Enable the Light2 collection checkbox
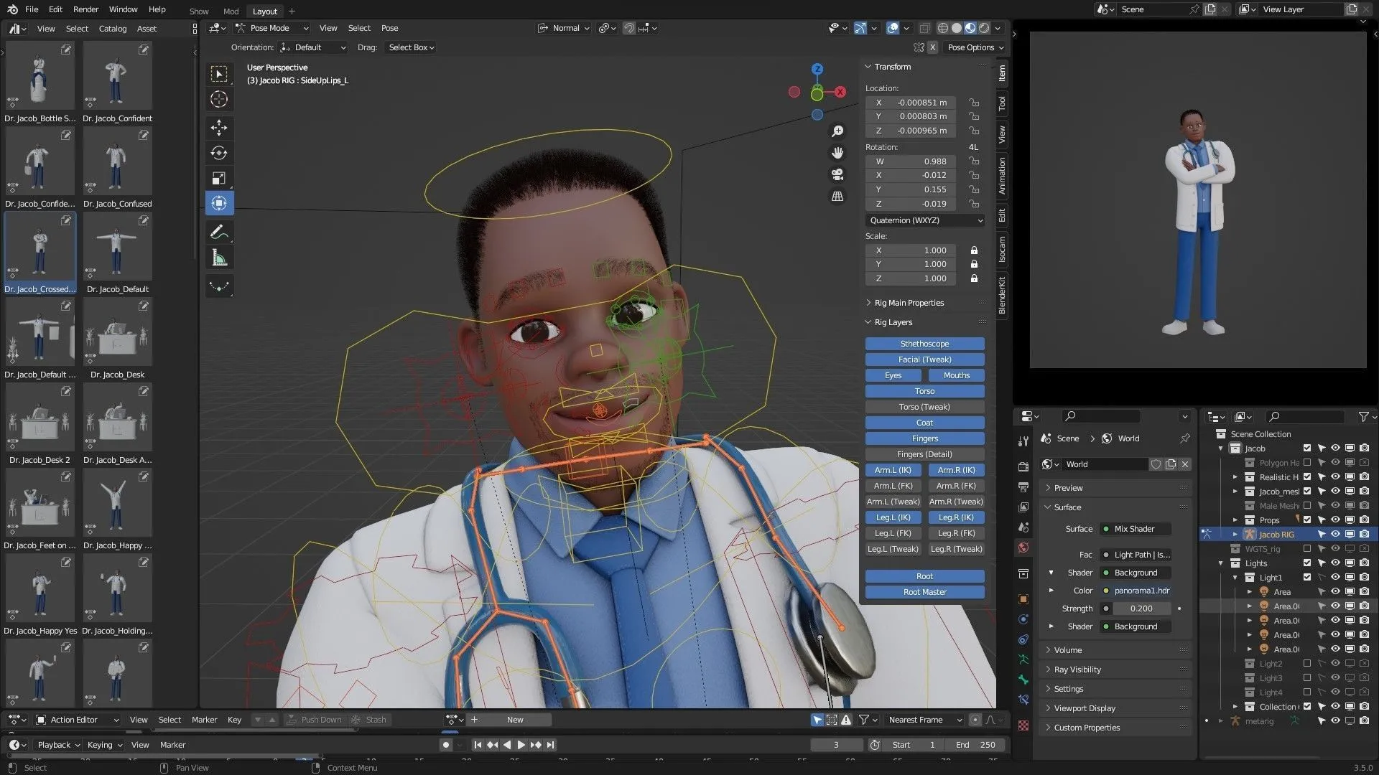The width and height of the screenshot is (1379, 775). (x=1307, y=663)
